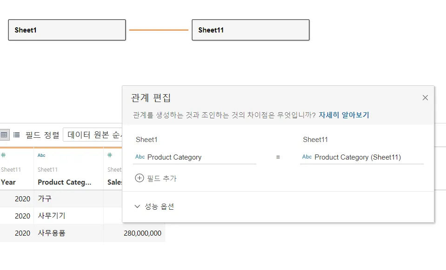Open the 자세히 알아보기 link

344,115
